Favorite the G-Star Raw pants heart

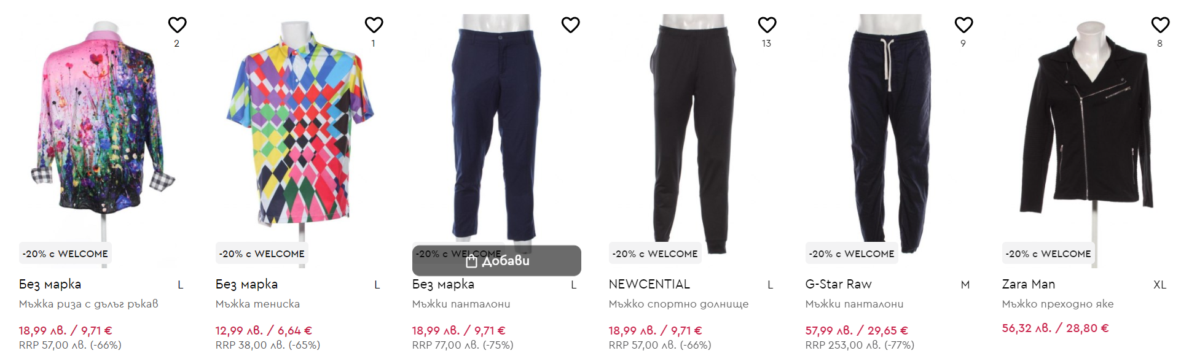[x=963, y=25]
